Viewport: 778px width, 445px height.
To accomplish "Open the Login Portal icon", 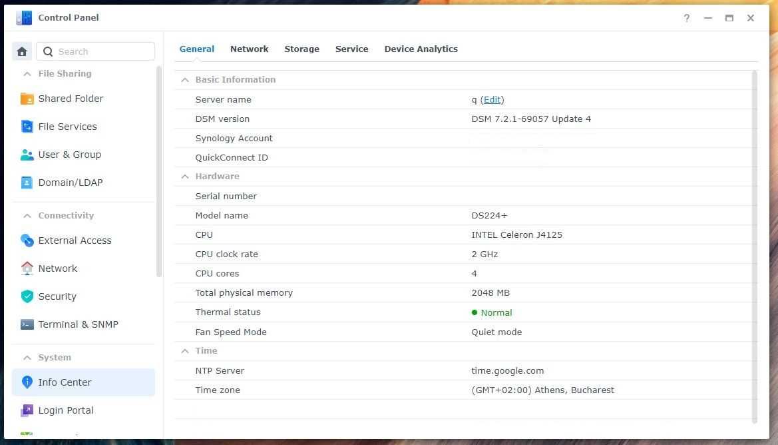I will pyautogui.click(x=27, y=410).
